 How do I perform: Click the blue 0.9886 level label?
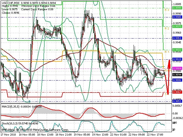point(177,80)
